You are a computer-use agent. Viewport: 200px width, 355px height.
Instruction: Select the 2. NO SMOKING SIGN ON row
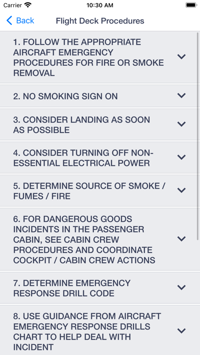click(x=98, y=96)
